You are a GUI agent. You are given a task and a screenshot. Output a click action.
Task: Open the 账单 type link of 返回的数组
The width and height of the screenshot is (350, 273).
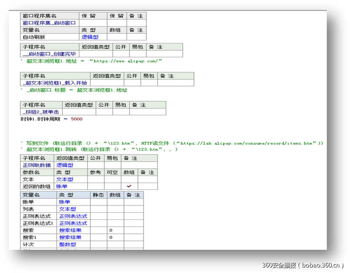pyautogui.click(x=61, y=186)
